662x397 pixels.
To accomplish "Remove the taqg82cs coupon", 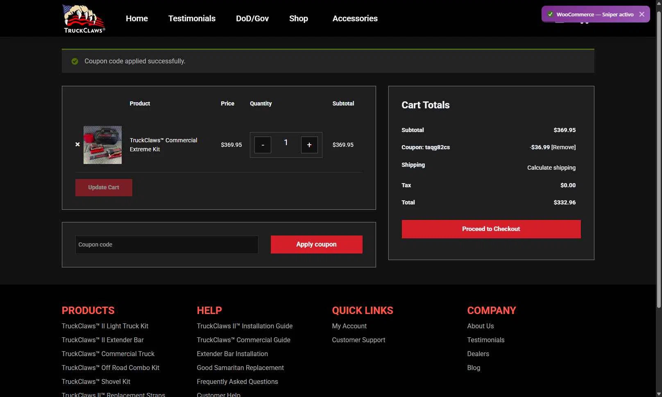I will 564,147.
